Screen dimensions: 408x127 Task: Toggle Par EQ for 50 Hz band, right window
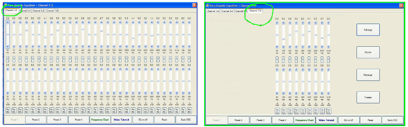(x=277, y=111)
